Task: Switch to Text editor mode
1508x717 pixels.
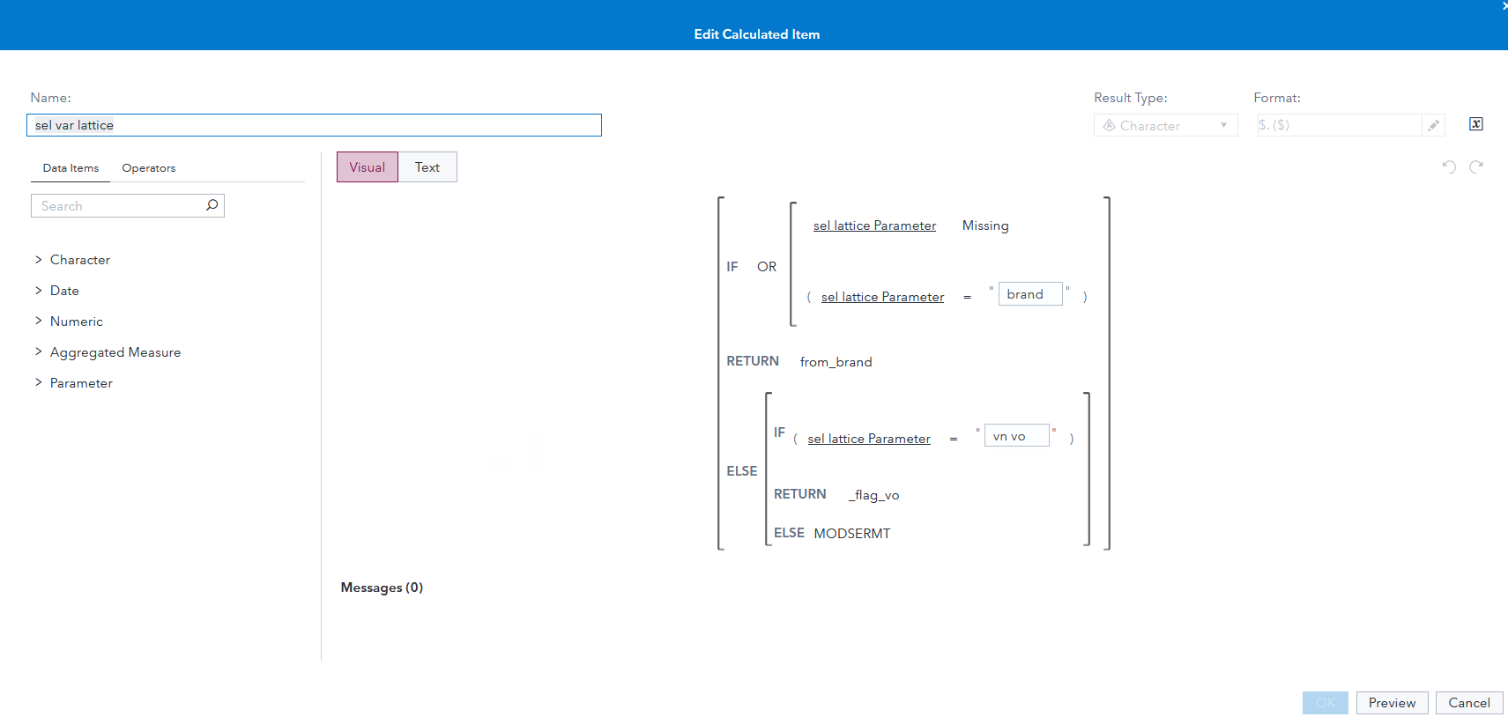Action: pyautogui.click(x=427, y=167)
